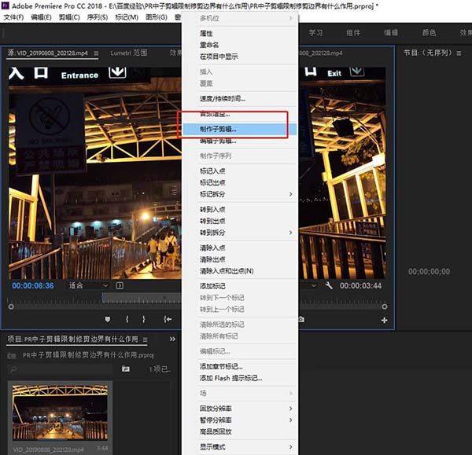Open the Project panel hamburger menu
Screen dimensions: 472x455
[145, 339]
